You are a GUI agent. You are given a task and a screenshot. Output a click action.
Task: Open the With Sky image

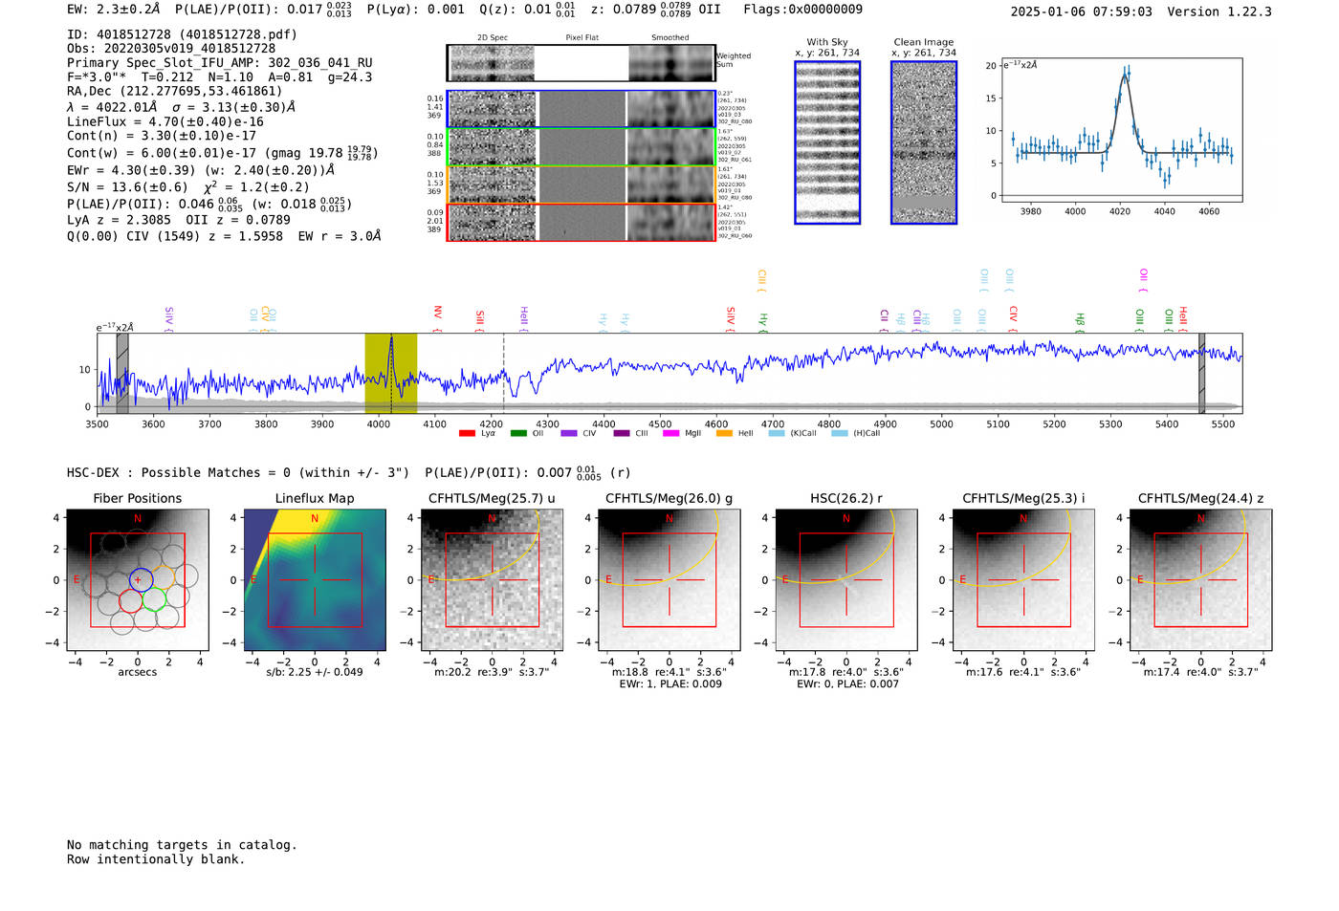tap(827, 142)
